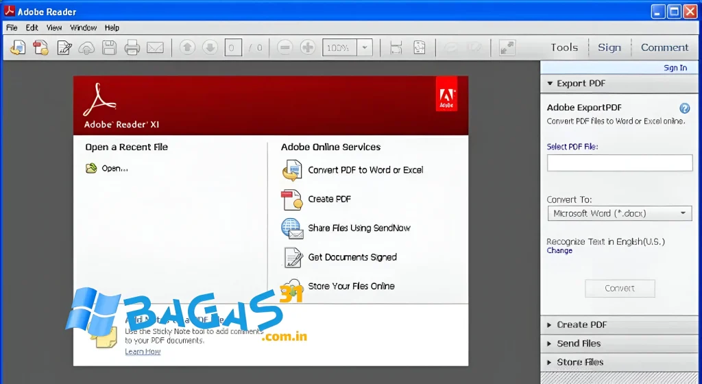
Task: Click the Create PDF online toolbar icon
Action: [40, 47]
